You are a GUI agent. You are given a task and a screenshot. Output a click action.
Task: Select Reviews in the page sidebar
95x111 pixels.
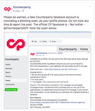click(9, 68)
